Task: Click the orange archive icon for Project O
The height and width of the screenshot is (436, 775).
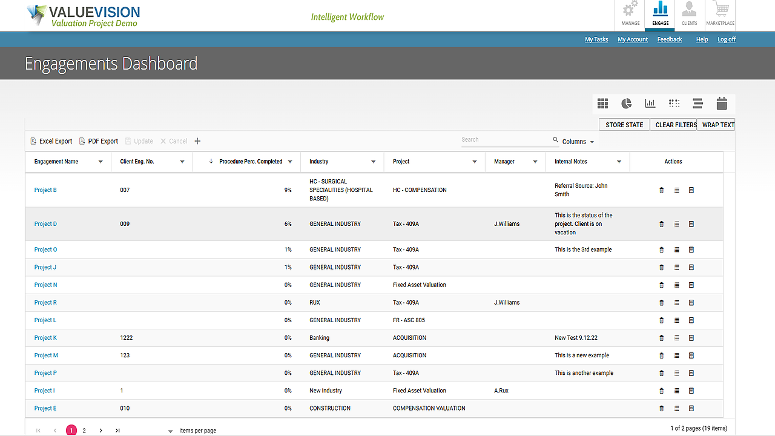Action: click(691, 249)
